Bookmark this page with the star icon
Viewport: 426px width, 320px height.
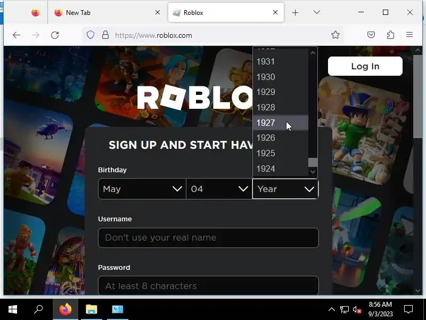pyautogui.click(x=335, y=35)
